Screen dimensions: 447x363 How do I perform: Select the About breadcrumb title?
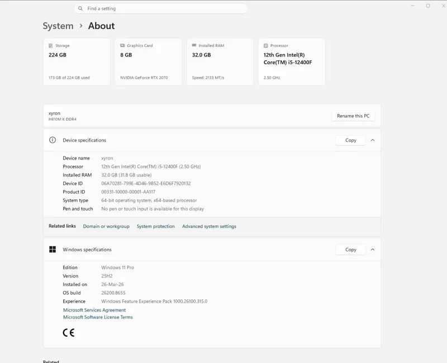(x=101, y=26)
